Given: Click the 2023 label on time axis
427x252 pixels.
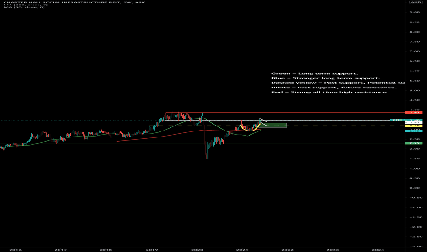Looking at the screenshot, I should [x=333, y=250].
